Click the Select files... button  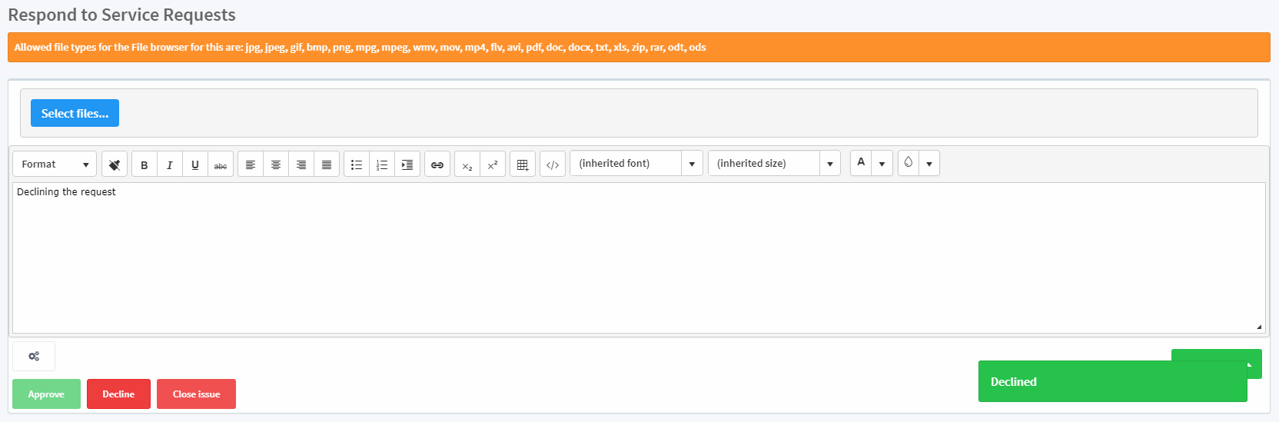(75, 113)
